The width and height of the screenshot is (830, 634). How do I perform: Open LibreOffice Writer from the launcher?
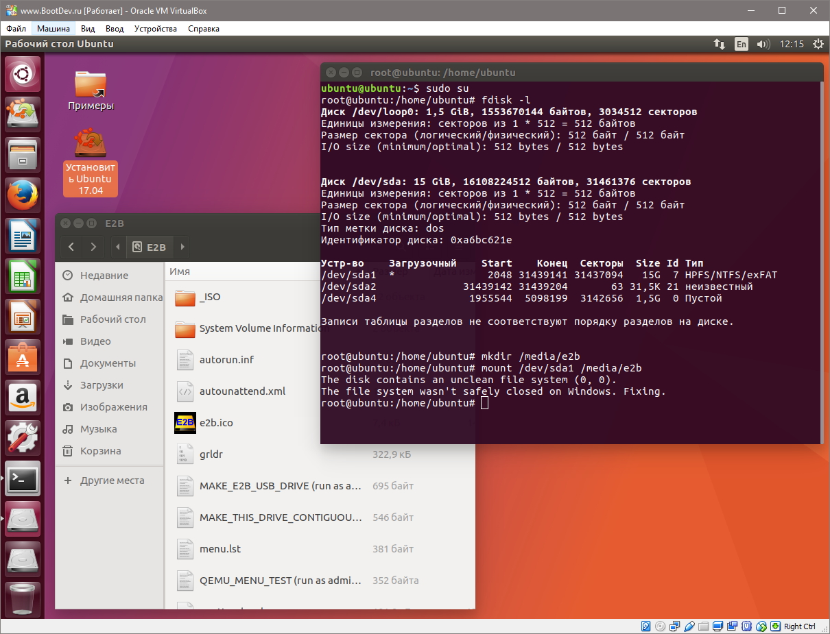coord(23,236)
